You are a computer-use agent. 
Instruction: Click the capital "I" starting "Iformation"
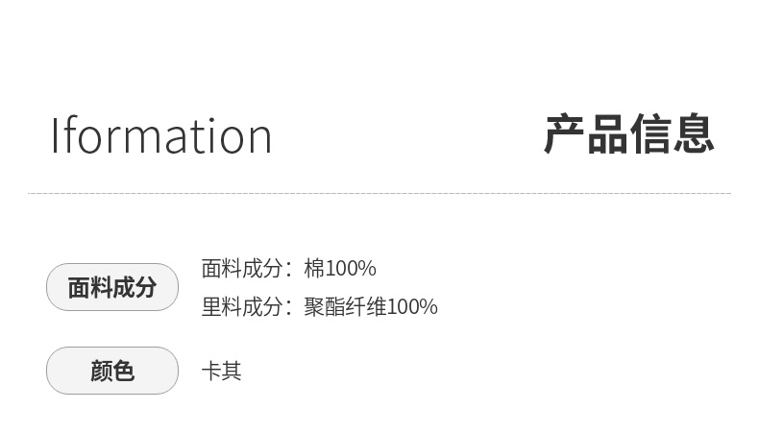pos(55,135)
